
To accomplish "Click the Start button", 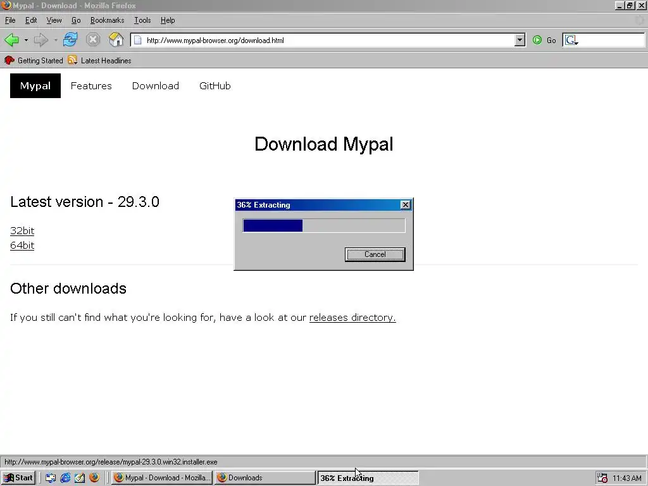I will [x=18, y=478].
